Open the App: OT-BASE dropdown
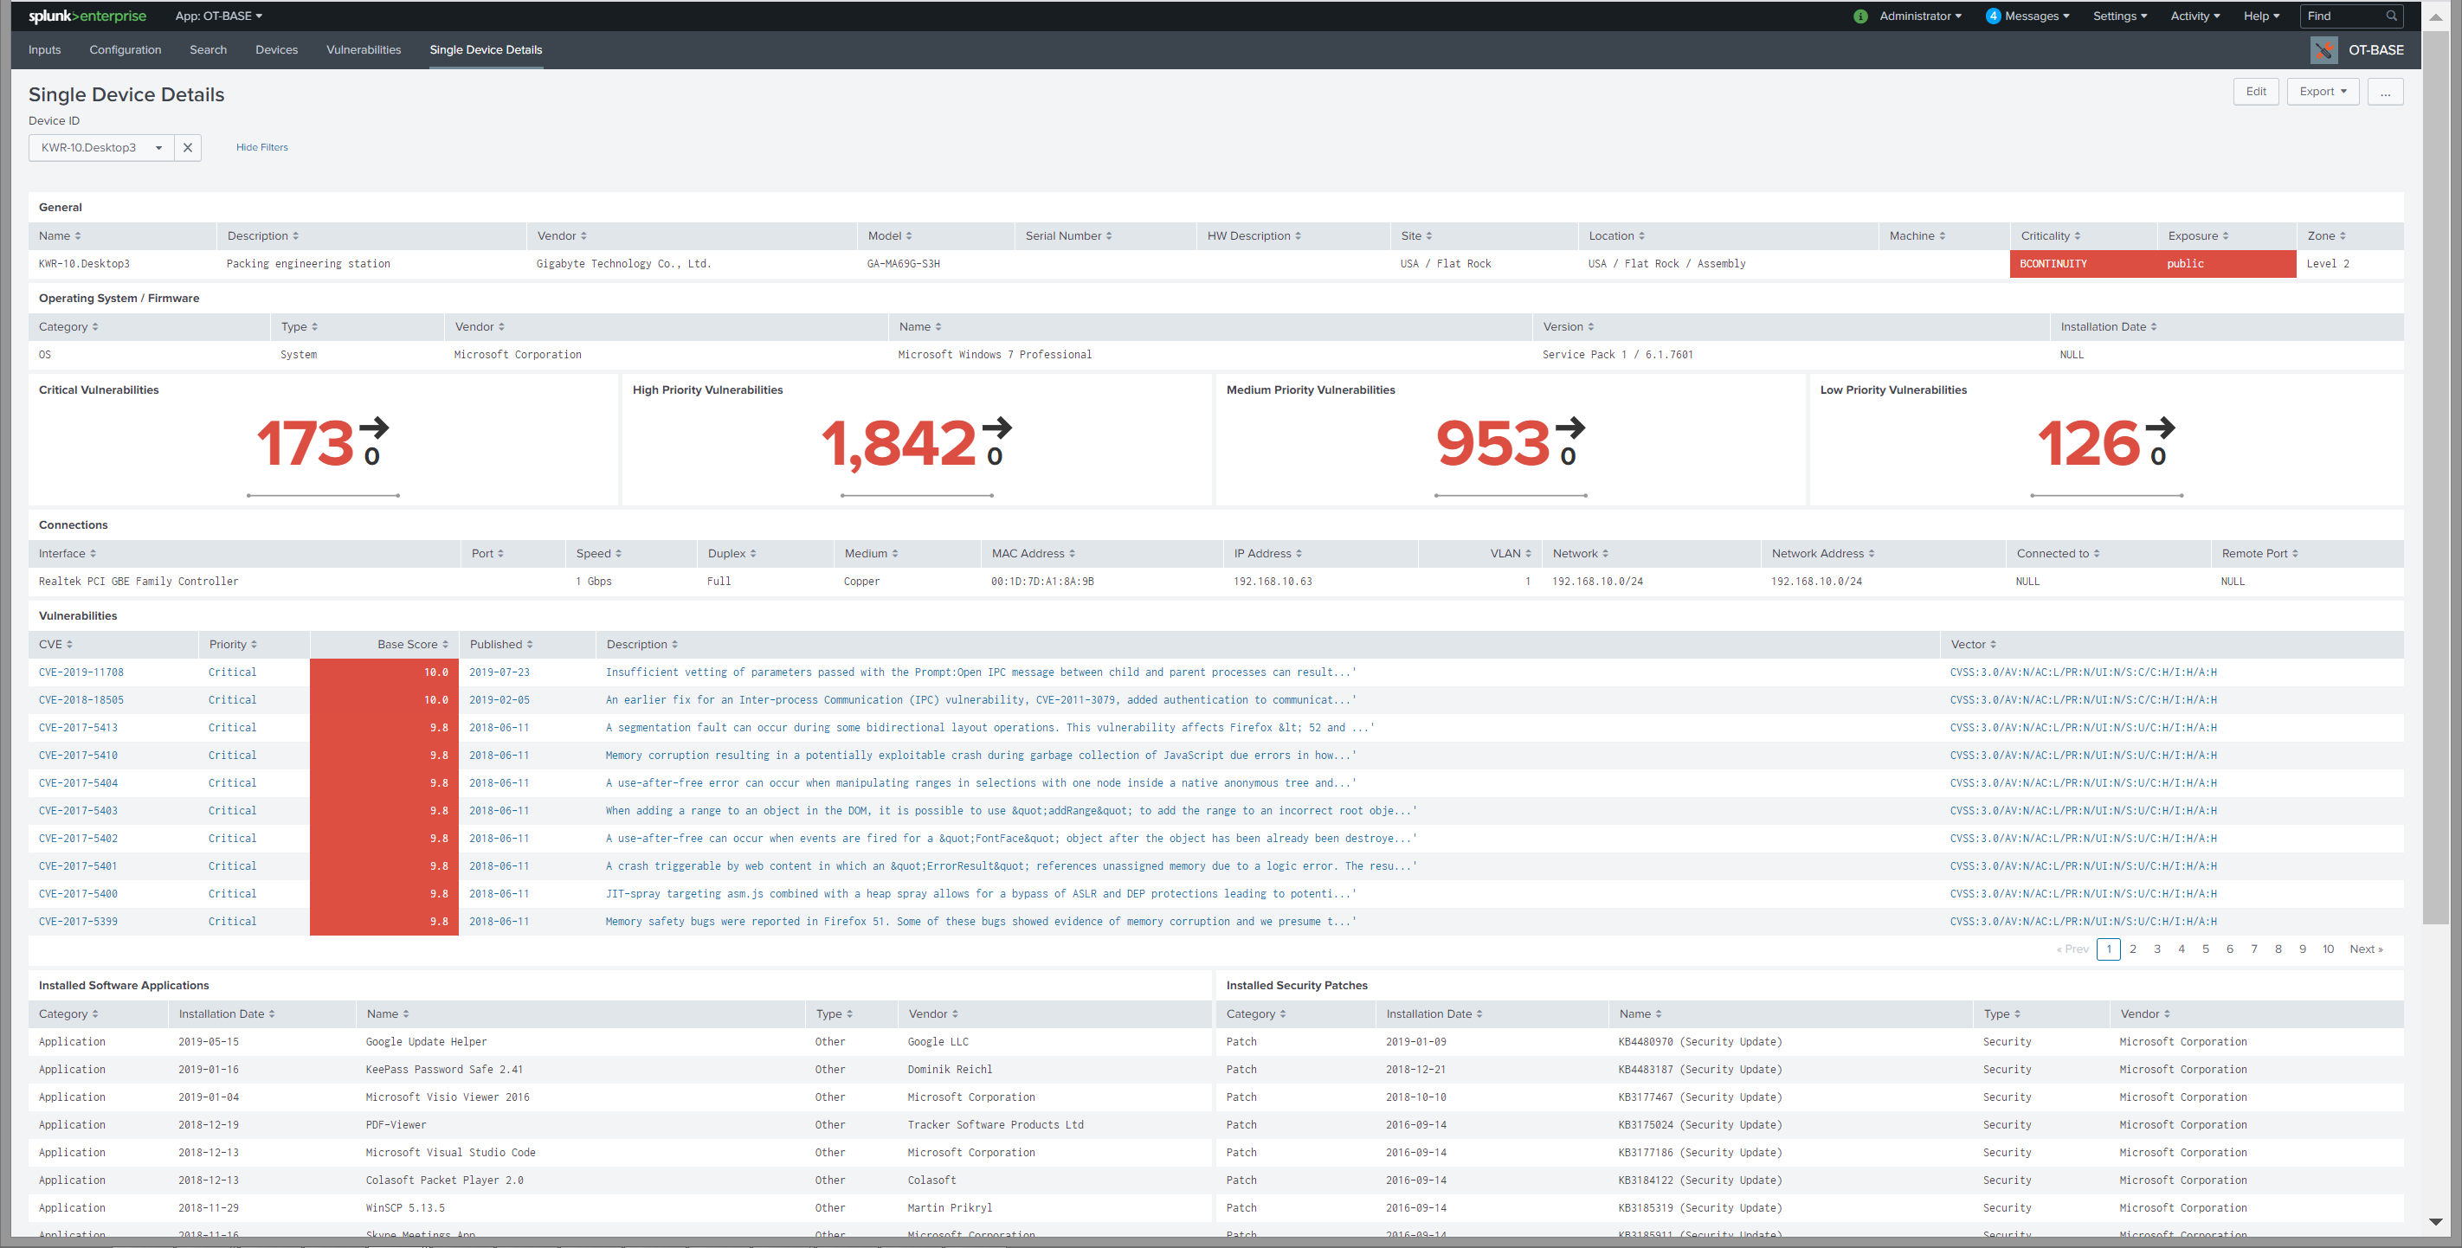This screenshot has height=1248, width=2462. pyautogui.click(x=219, y=16)
